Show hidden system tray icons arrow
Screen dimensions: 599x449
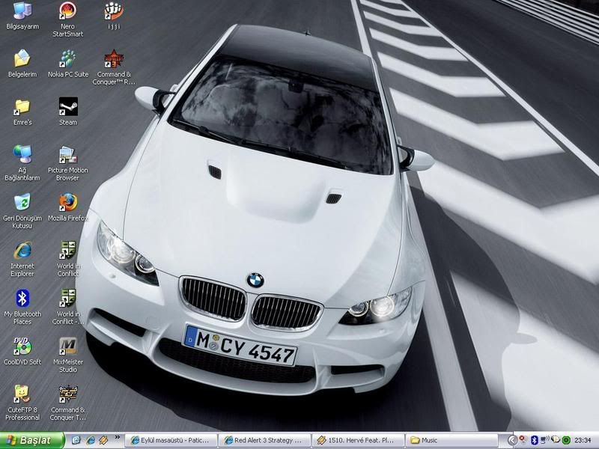point(512,440)
